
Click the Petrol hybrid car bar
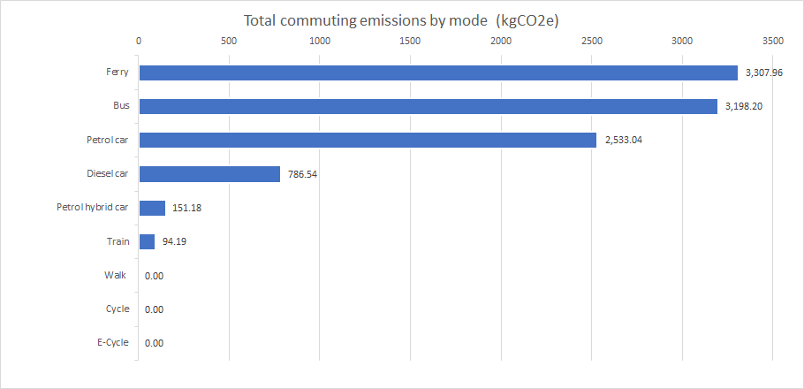coord(152,208)
